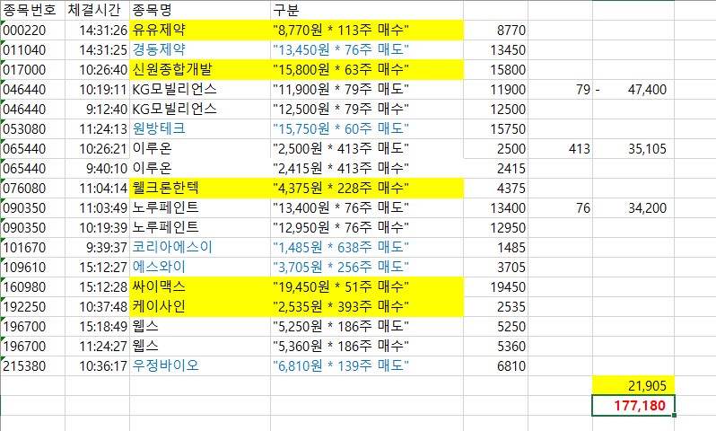Image resolution: width=716 pixels, height=431 pixels.
Task: Click the blue 원방테크 cell
Action: click(200, 129)
